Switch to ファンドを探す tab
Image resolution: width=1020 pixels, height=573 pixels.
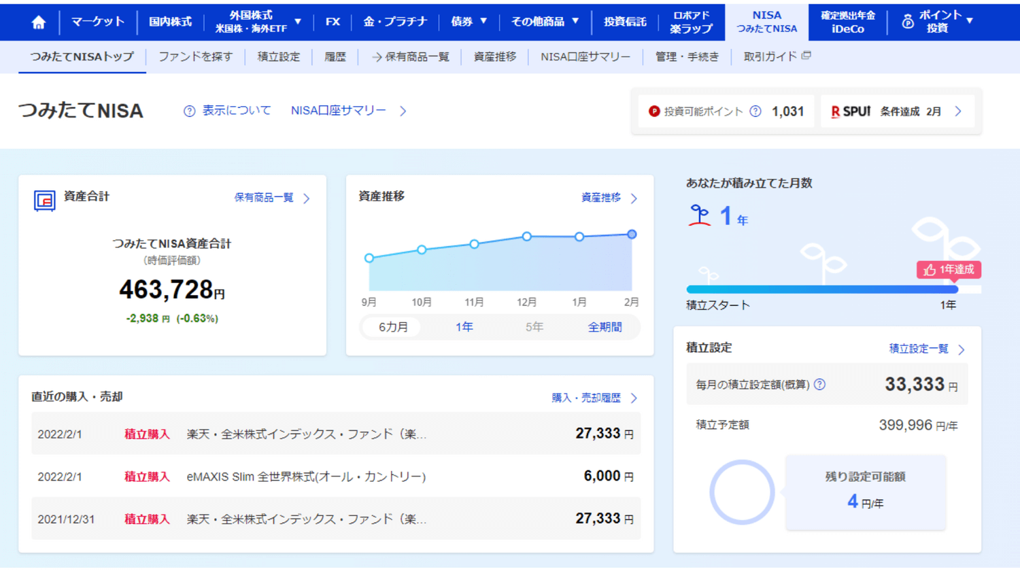point(195,57)
